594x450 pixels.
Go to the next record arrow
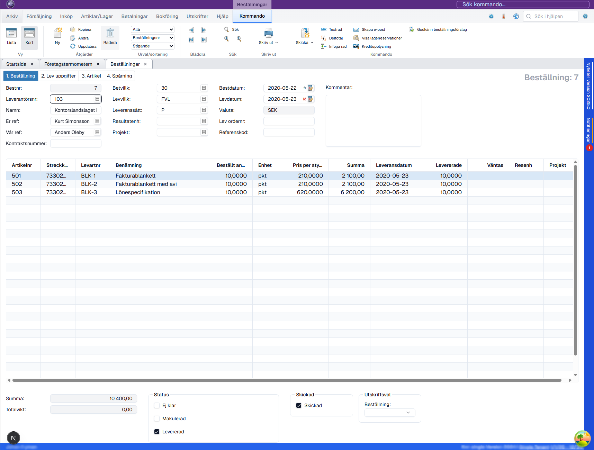204,30
